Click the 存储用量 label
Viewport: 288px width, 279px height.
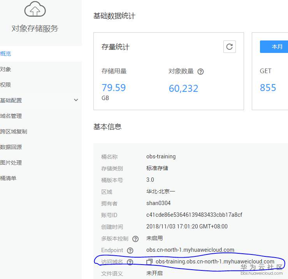pos(114,71)
